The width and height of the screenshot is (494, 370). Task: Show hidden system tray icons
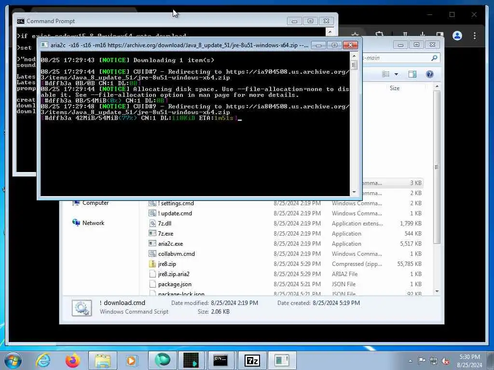(x=410, y=361)
